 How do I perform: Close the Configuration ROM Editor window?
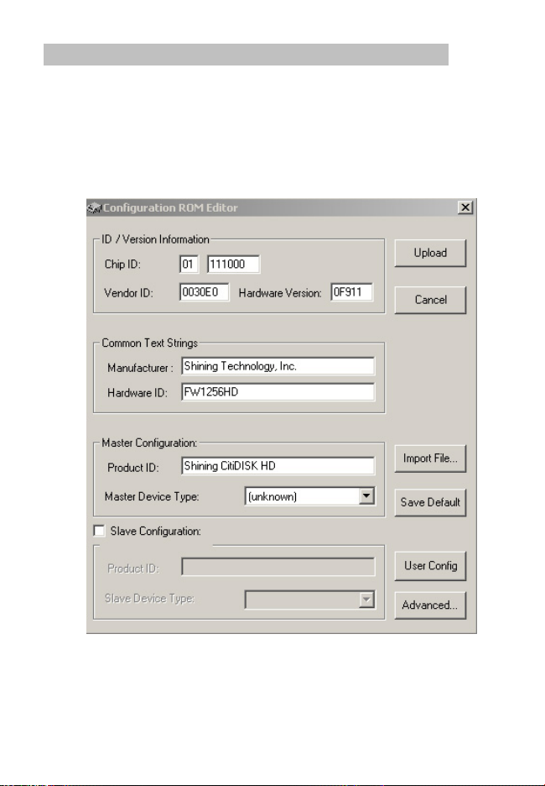(x=465, y=207)
